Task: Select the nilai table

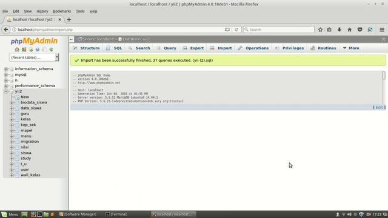Action: pos(24,147)
